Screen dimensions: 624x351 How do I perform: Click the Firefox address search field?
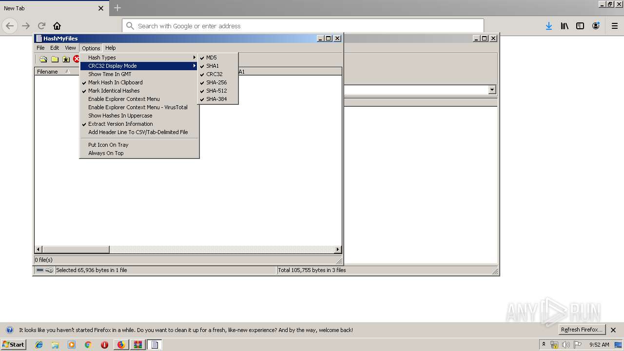(303, 26)
